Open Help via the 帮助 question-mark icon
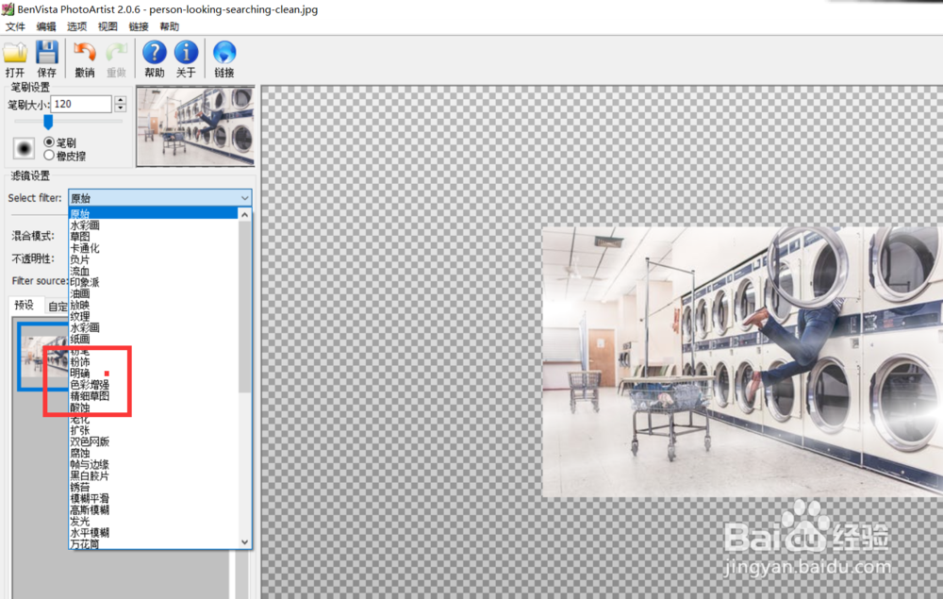Viewport: 943px width, 599px height. (155, 52)
